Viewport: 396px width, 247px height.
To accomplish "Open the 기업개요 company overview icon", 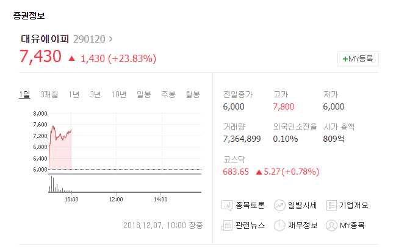I will click(331, 206).
